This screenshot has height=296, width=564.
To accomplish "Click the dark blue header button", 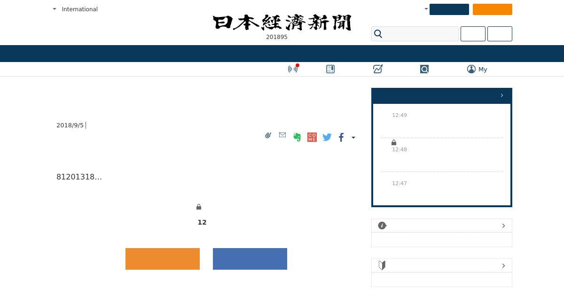I will (449, 9).
